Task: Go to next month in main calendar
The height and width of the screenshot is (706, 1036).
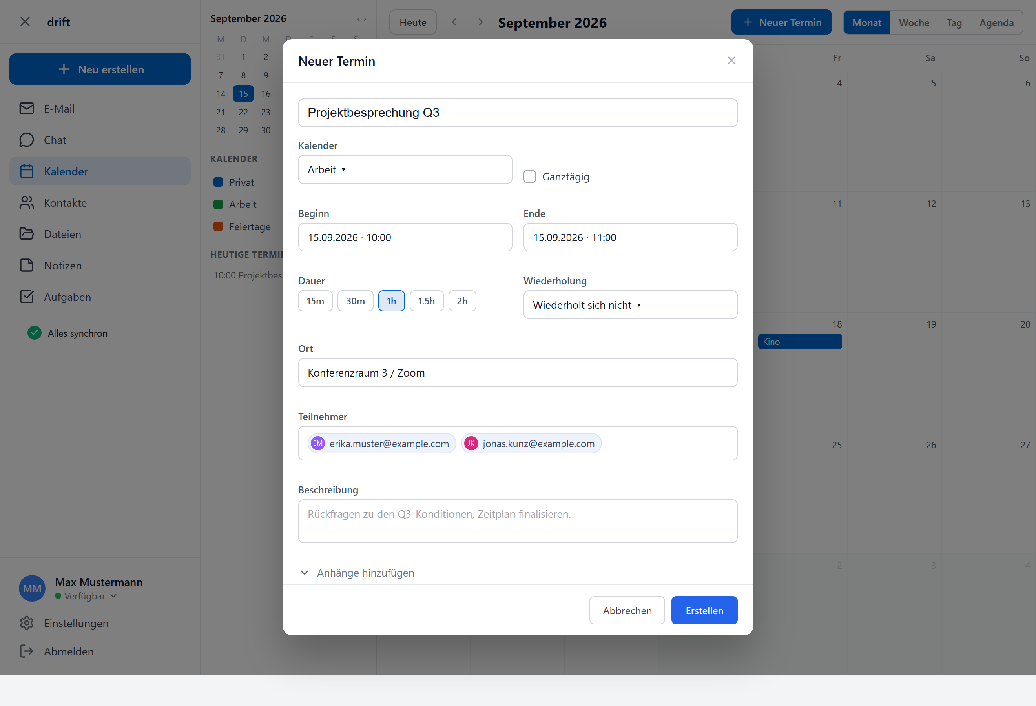Action: (480, 22)
